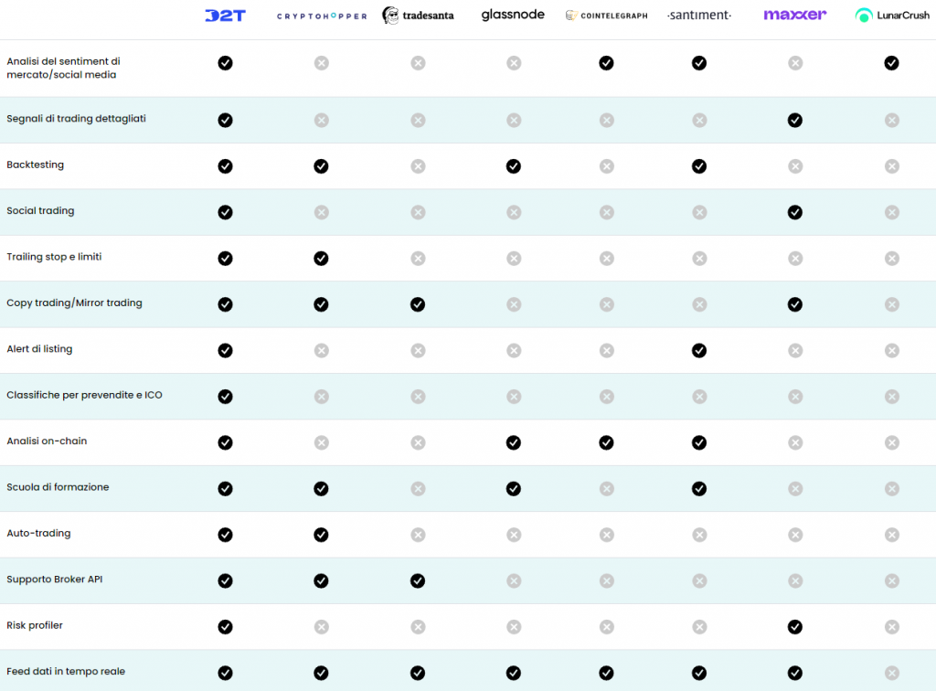This screenshot has height=691, width=936.
Task: Click the tradesanta logo
Action: coord(418,16)
